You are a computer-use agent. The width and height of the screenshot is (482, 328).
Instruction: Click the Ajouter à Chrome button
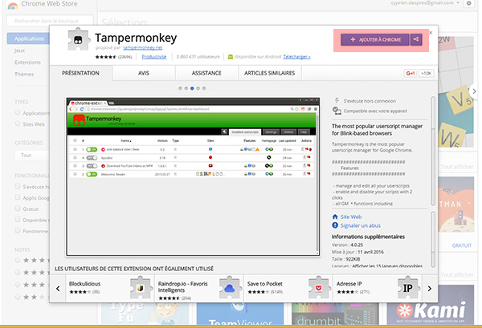374,39
